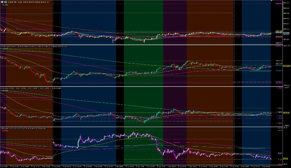Click the chart shift triangle marker
The width and height of the screenshot is (291, 168).
pos(271,1)
